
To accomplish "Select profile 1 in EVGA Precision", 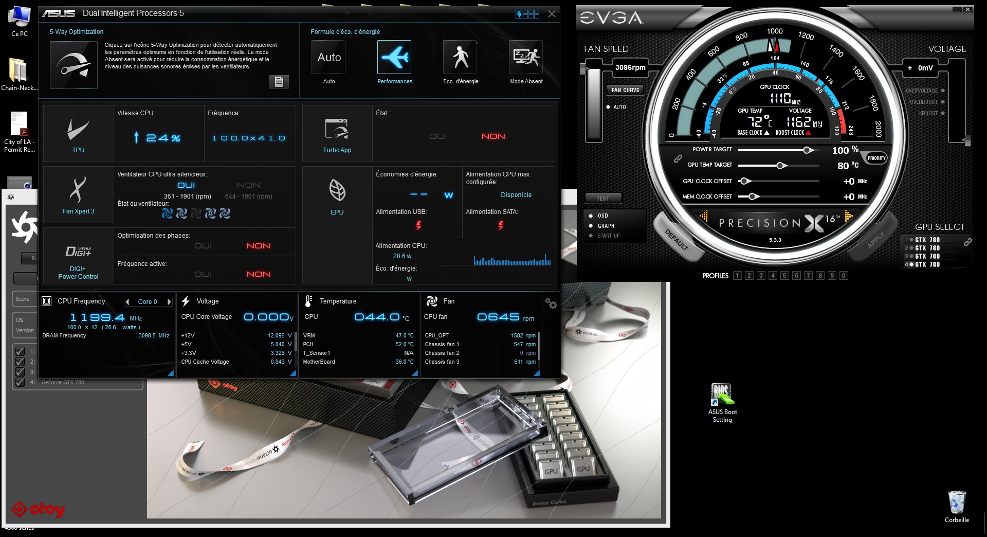I will coord(737,276).
